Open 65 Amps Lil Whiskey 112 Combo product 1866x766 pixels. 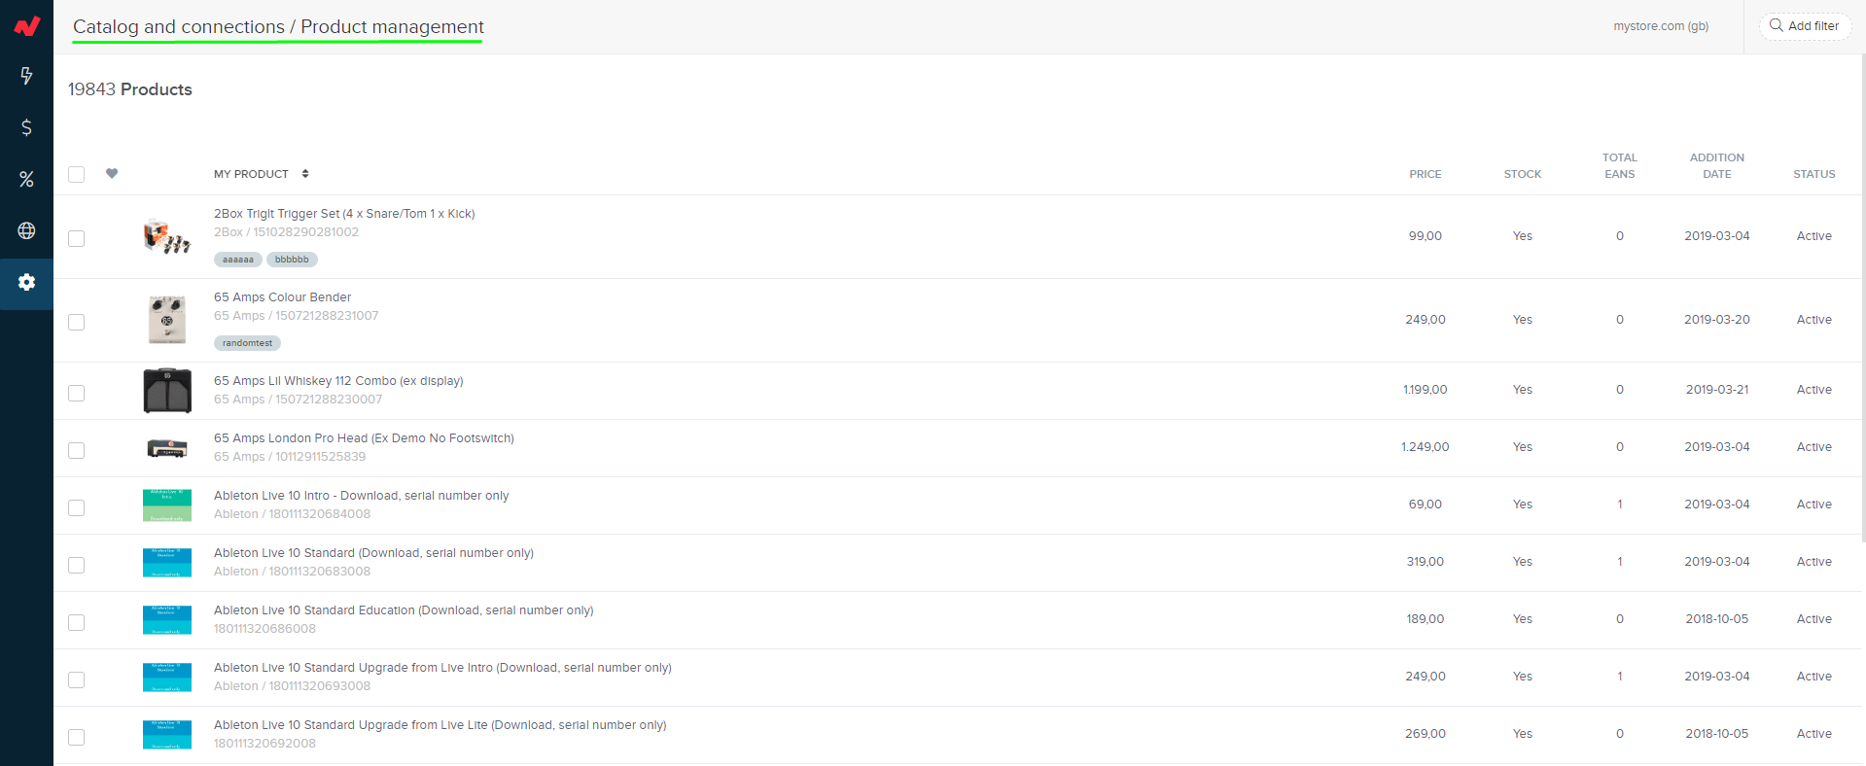pos(338,381)
